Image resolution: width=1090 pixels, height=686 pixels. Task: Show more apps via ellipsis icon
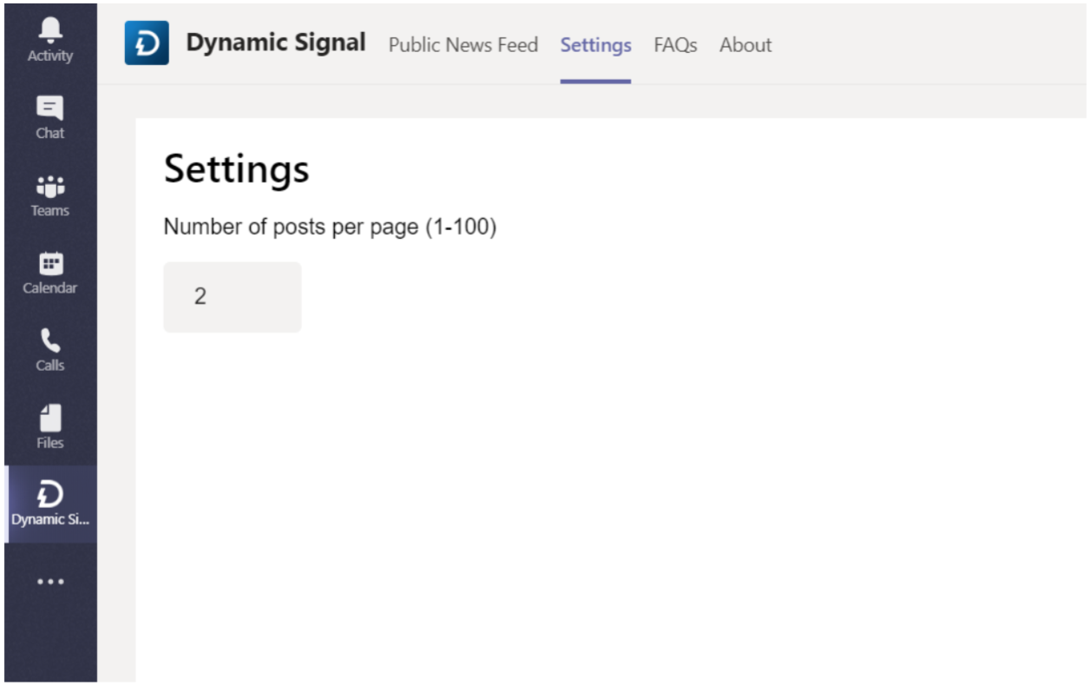click(50, 582)
